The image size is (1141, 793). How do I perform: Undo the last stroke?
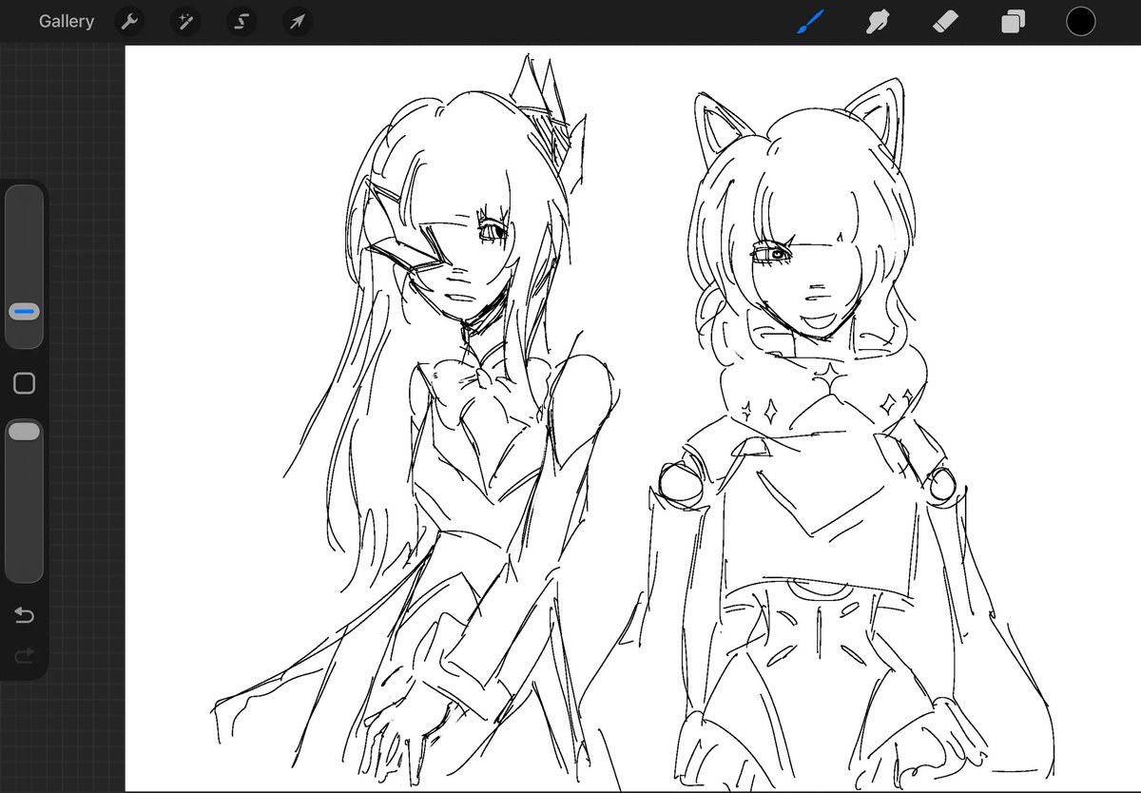25,616
